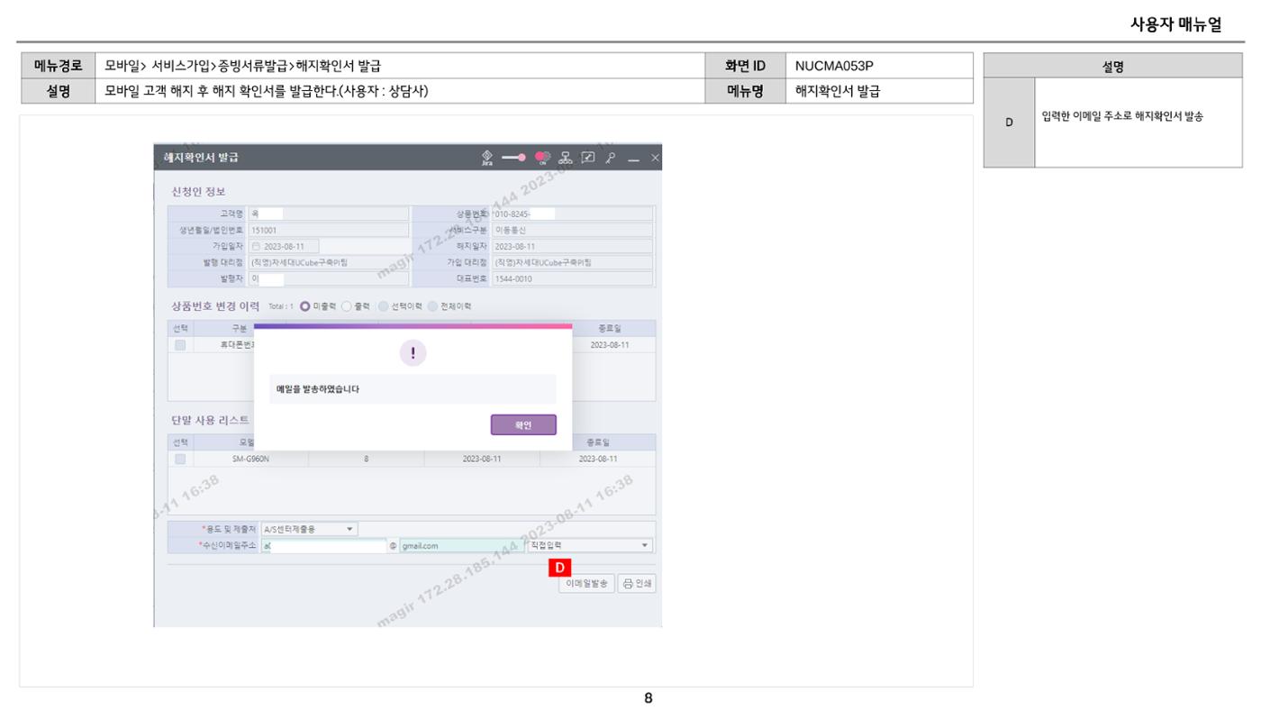Click the 종료일 header in 단말 사용 리스트
Image resolution: width=1261 pixels, height=710 pixels.
[598, 442]
